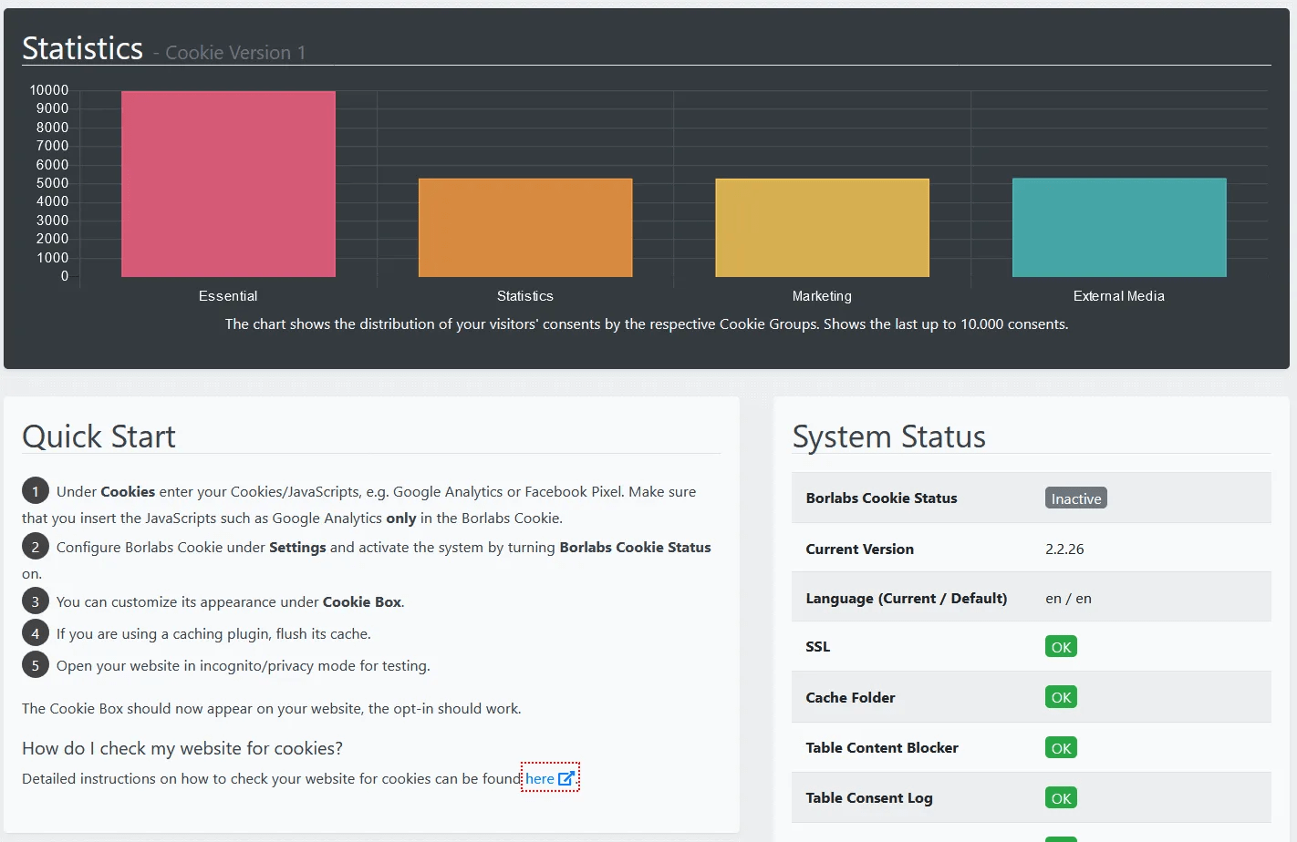
Task: Select the "Quick Start" heading
Action: (99, 436)
